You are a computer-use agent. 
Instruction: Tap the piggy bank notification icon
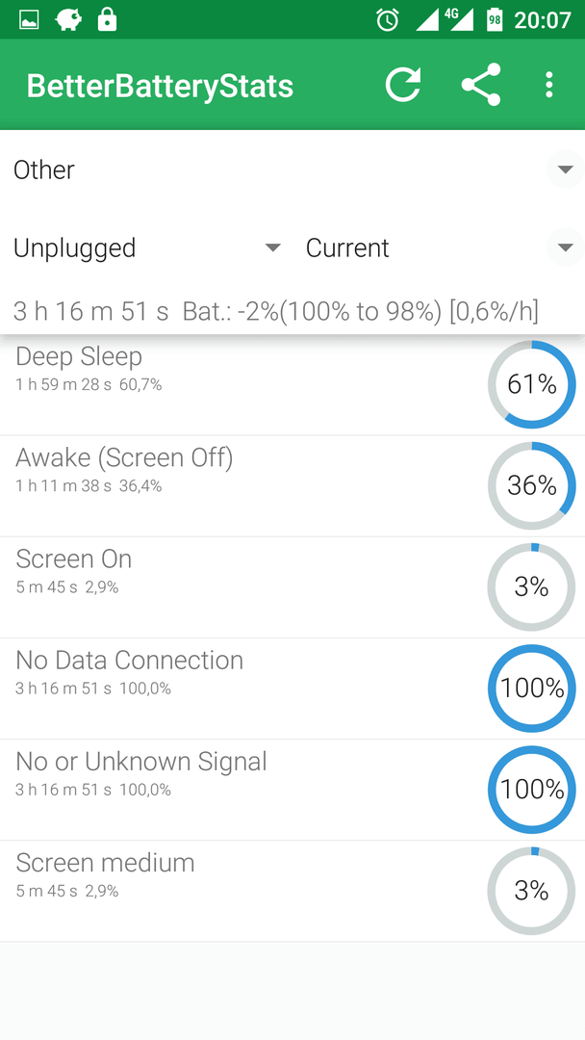pos(68,20)
